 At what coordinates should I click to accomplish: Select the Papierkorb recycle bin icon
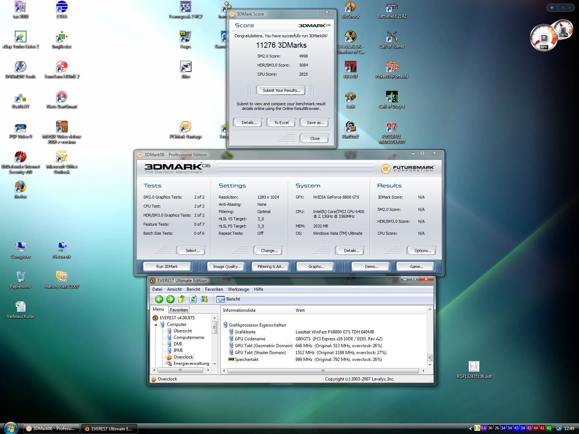[21, 280]
